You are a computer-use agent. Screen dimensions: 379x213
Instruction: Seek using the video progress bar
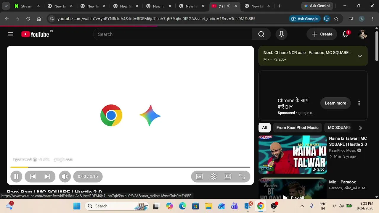(x=130, y=167)
